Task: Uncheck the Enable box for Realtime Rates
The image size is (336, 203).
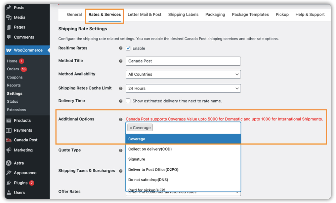Action: pos(128,48)
